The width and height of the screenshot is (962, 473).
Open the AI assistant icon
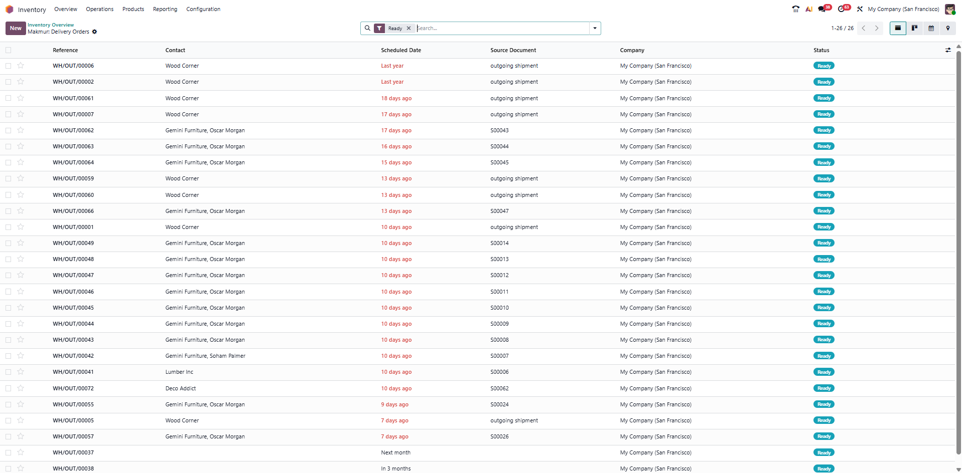click(808, 9)
